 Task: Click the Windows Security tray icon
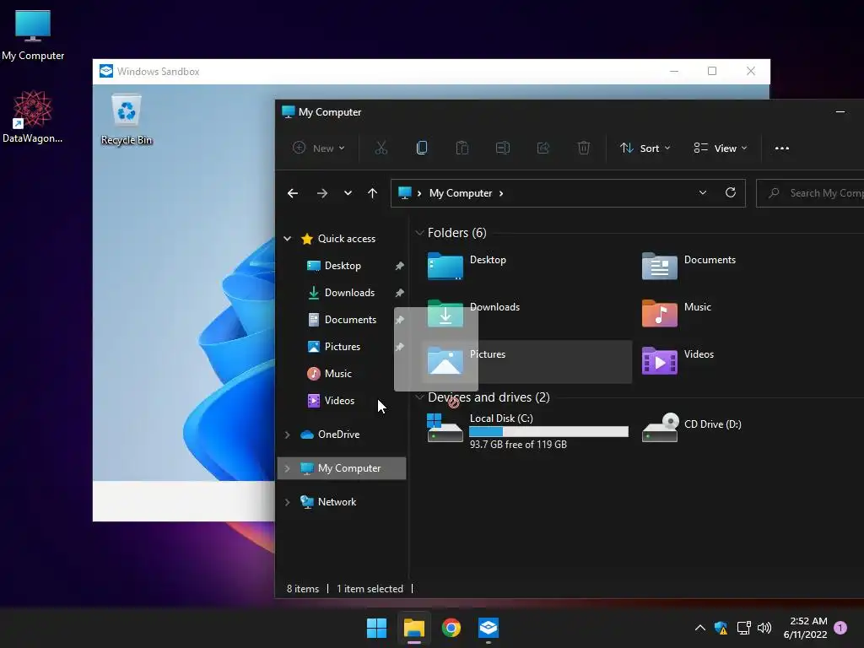pyautogui.click(x=721, y=628)
